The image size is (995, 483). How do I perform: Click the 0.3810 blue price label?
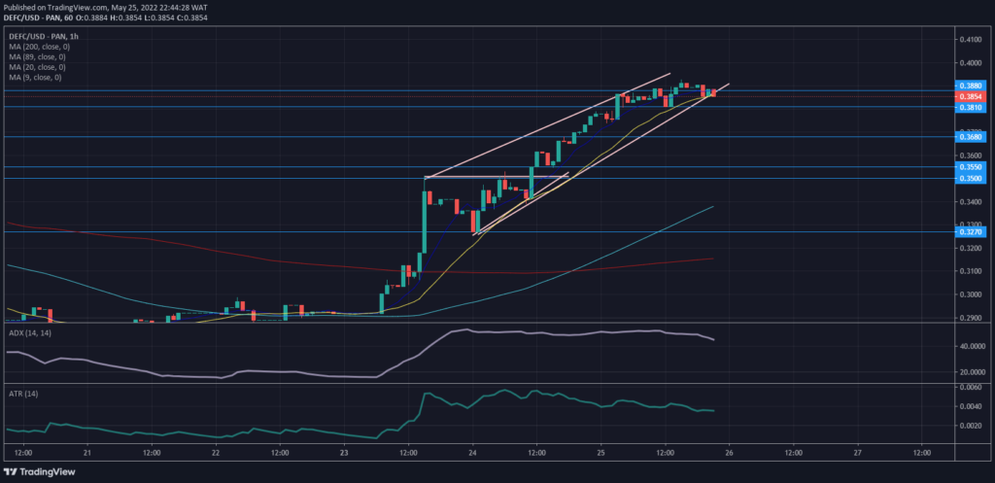click(970, 108)
